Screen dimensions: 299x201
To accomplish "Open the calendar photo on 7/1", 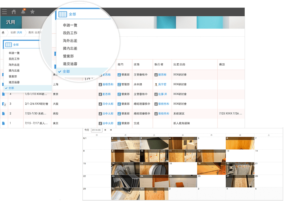I will click(x=154, y=194).
